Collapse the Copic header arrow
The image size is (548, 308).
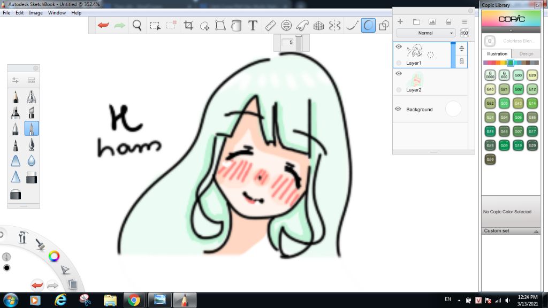point(511,30)
